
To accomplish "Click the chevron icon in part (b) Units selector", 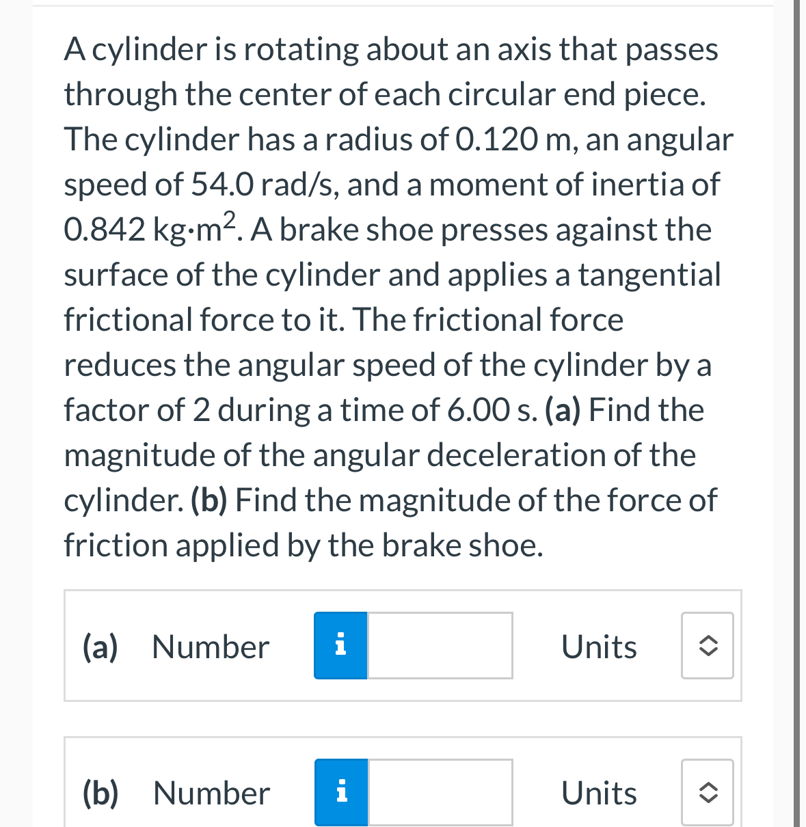I will [x=707, y=791].
